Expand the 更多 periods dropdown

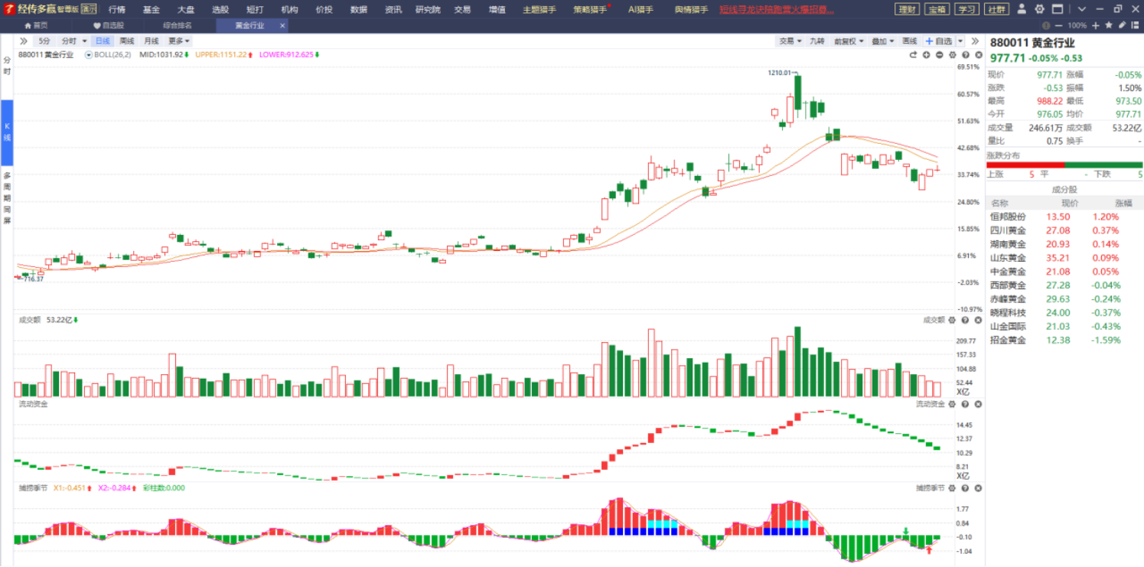[179, 41]
